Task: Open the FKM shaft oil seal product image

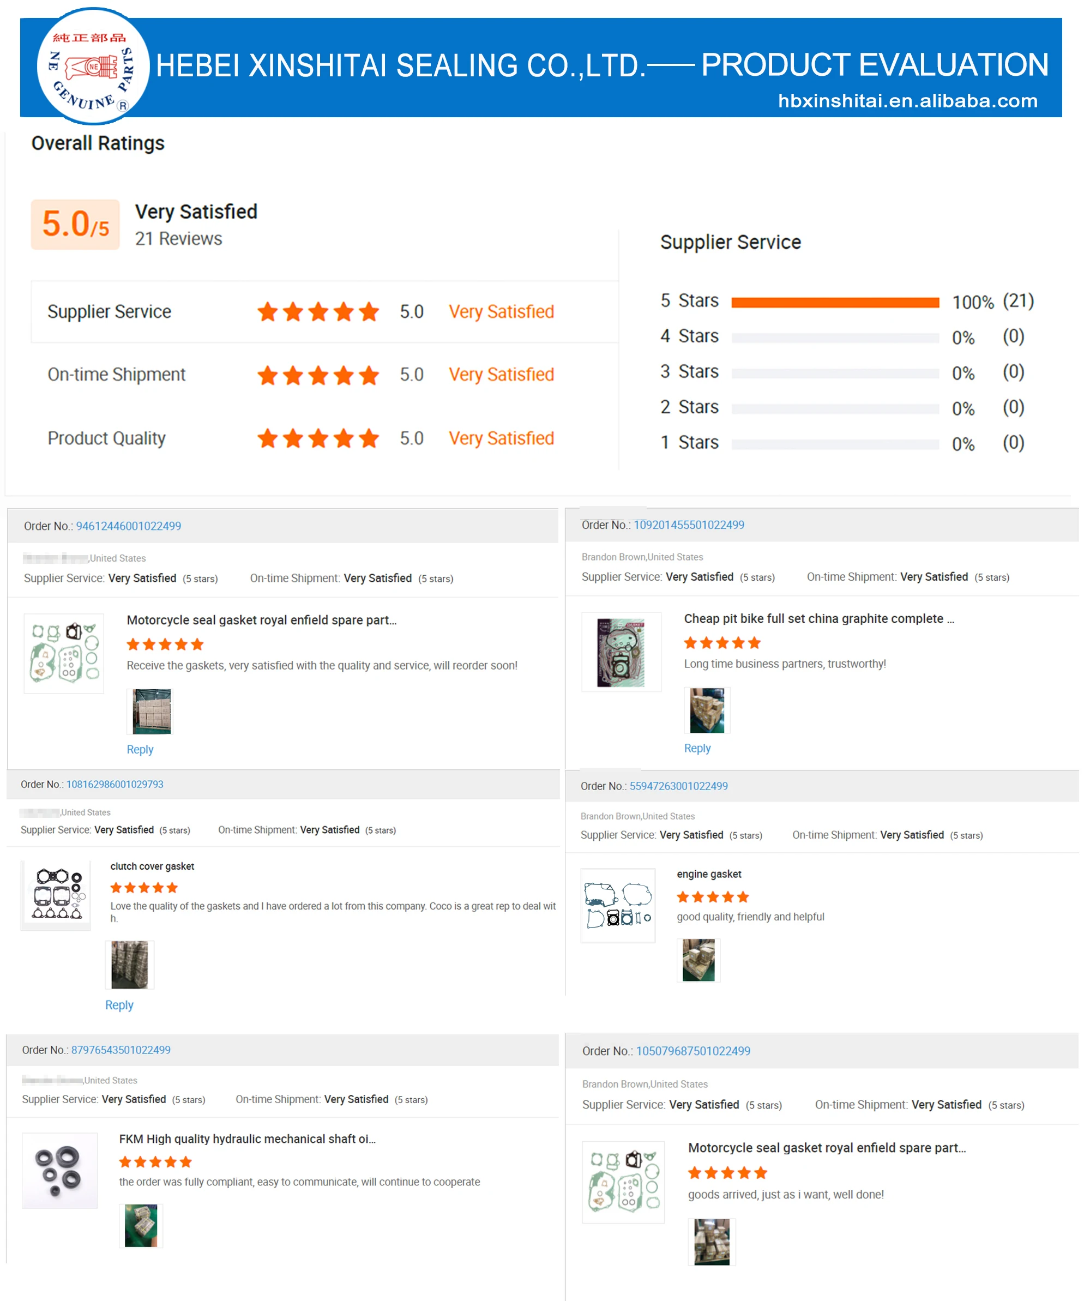Action: click(59, 1170)
